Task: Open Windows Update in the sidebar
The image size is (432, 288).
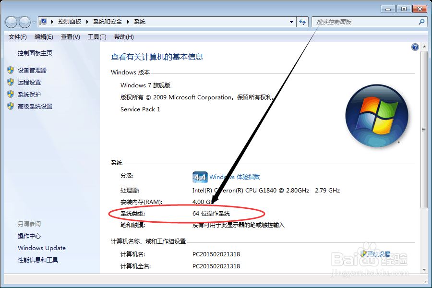Action: pos(42,248)
